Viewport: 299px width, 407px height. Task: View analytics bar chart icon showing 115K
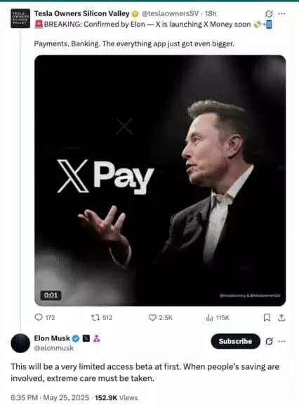tap(209, 317)
